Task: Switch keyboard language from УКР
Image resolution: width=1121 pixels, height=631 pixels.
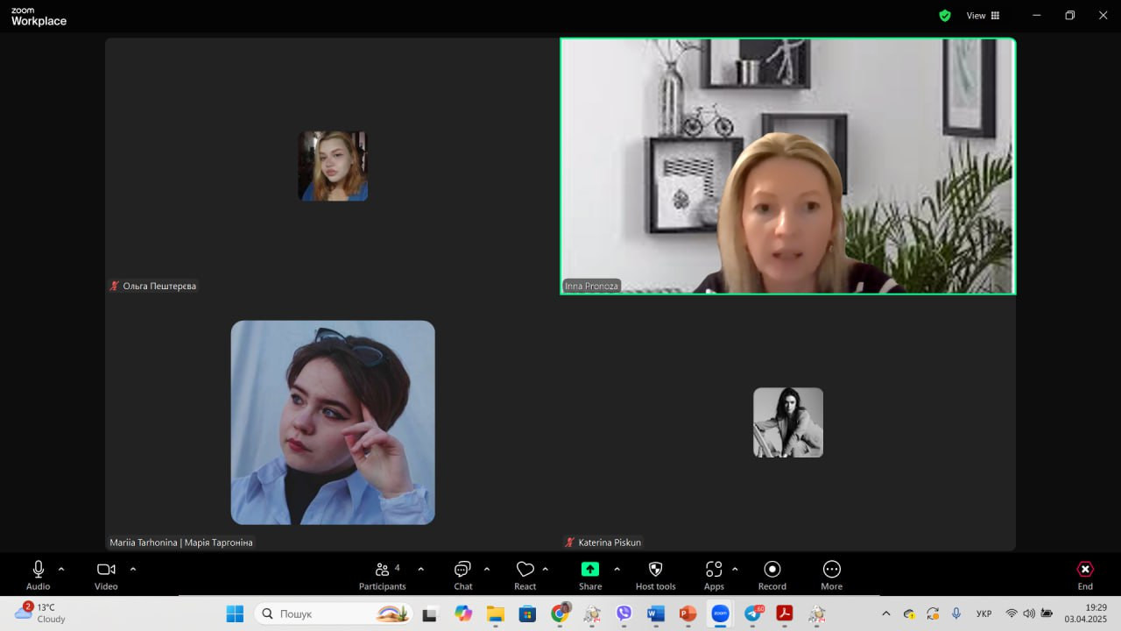Action: coord(984,613)
